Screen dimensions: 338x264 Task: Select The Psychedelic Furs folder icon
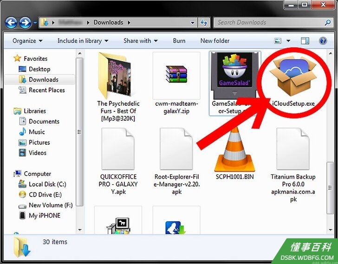click(114, 75)
